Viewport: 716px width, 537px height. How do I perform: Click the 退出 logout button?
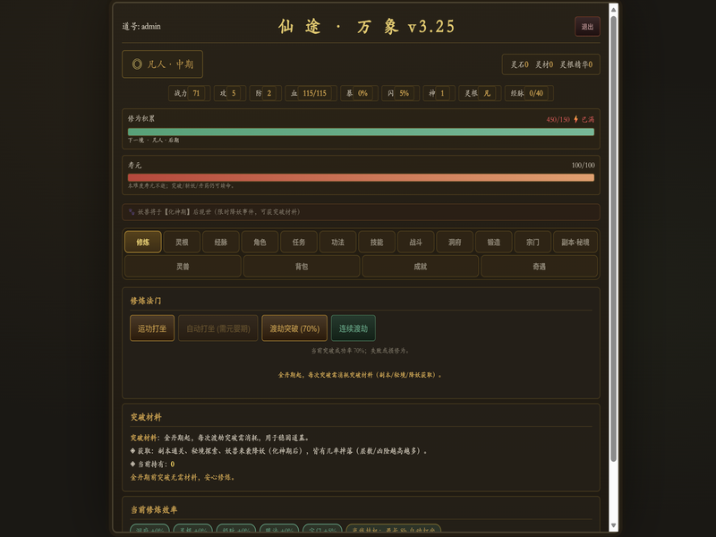[x=587, y=27]
